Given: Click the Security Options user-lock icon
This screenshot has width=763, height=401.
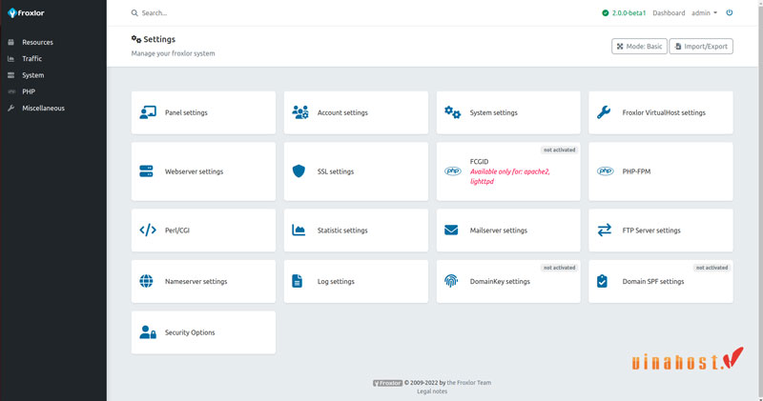Looking at the screenshot, I should point(148,332).
